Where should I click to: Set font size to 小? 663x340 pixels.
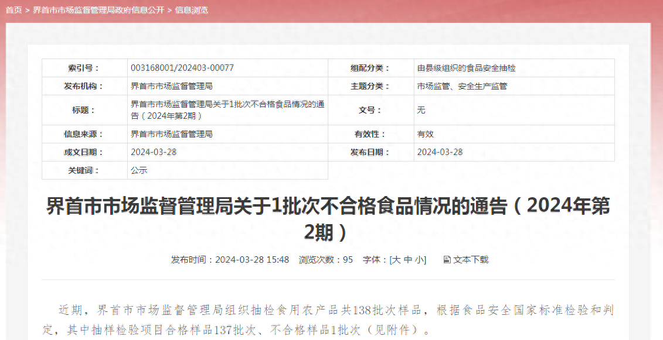coord(420,259)
